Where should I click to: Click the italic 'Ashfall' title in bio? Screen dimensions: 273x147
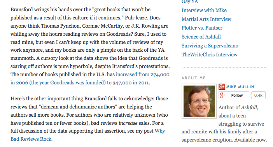point(249,108)
